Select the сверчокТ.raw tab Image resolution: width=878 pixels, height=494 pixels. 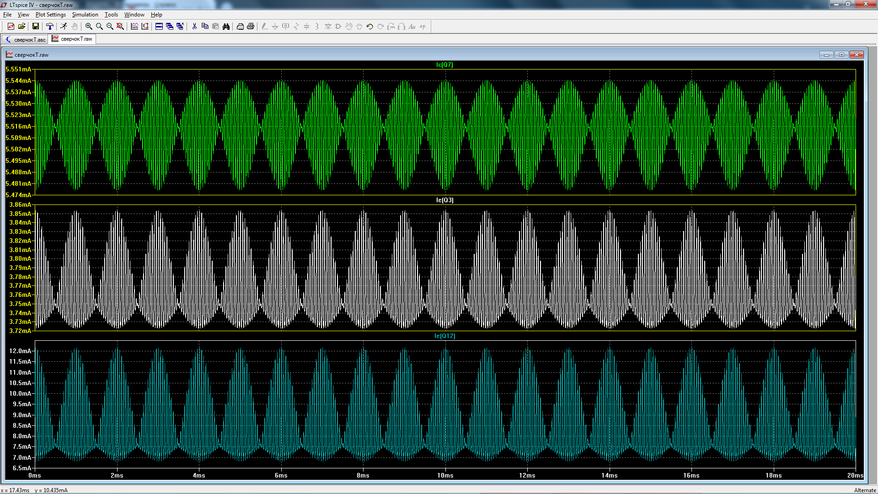73,39
